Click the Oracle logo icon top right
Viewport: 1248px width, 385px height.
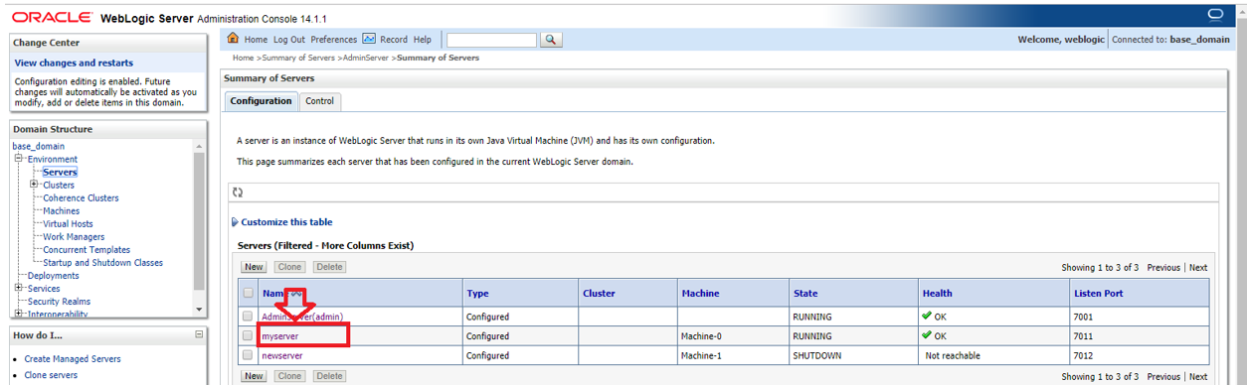point(1213,14)
